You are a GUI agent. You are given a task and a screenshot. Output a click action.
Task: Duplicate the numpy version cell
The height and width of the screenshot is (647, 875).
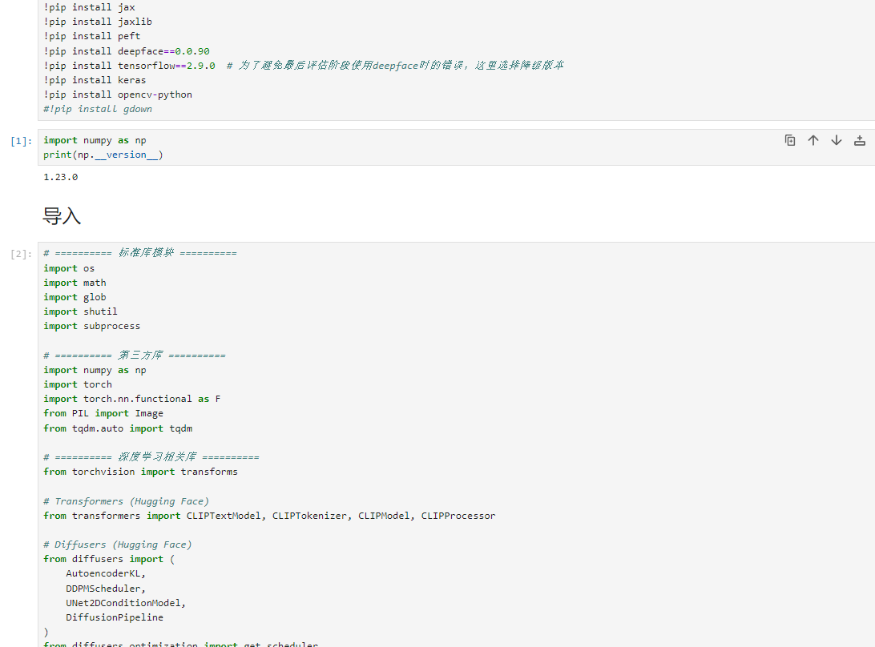[790, 140]
